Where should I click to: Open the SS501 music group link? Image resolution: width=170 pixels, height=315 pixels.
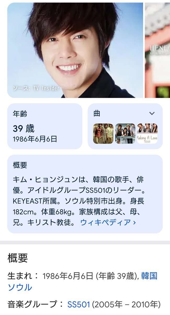coord(79,304)
